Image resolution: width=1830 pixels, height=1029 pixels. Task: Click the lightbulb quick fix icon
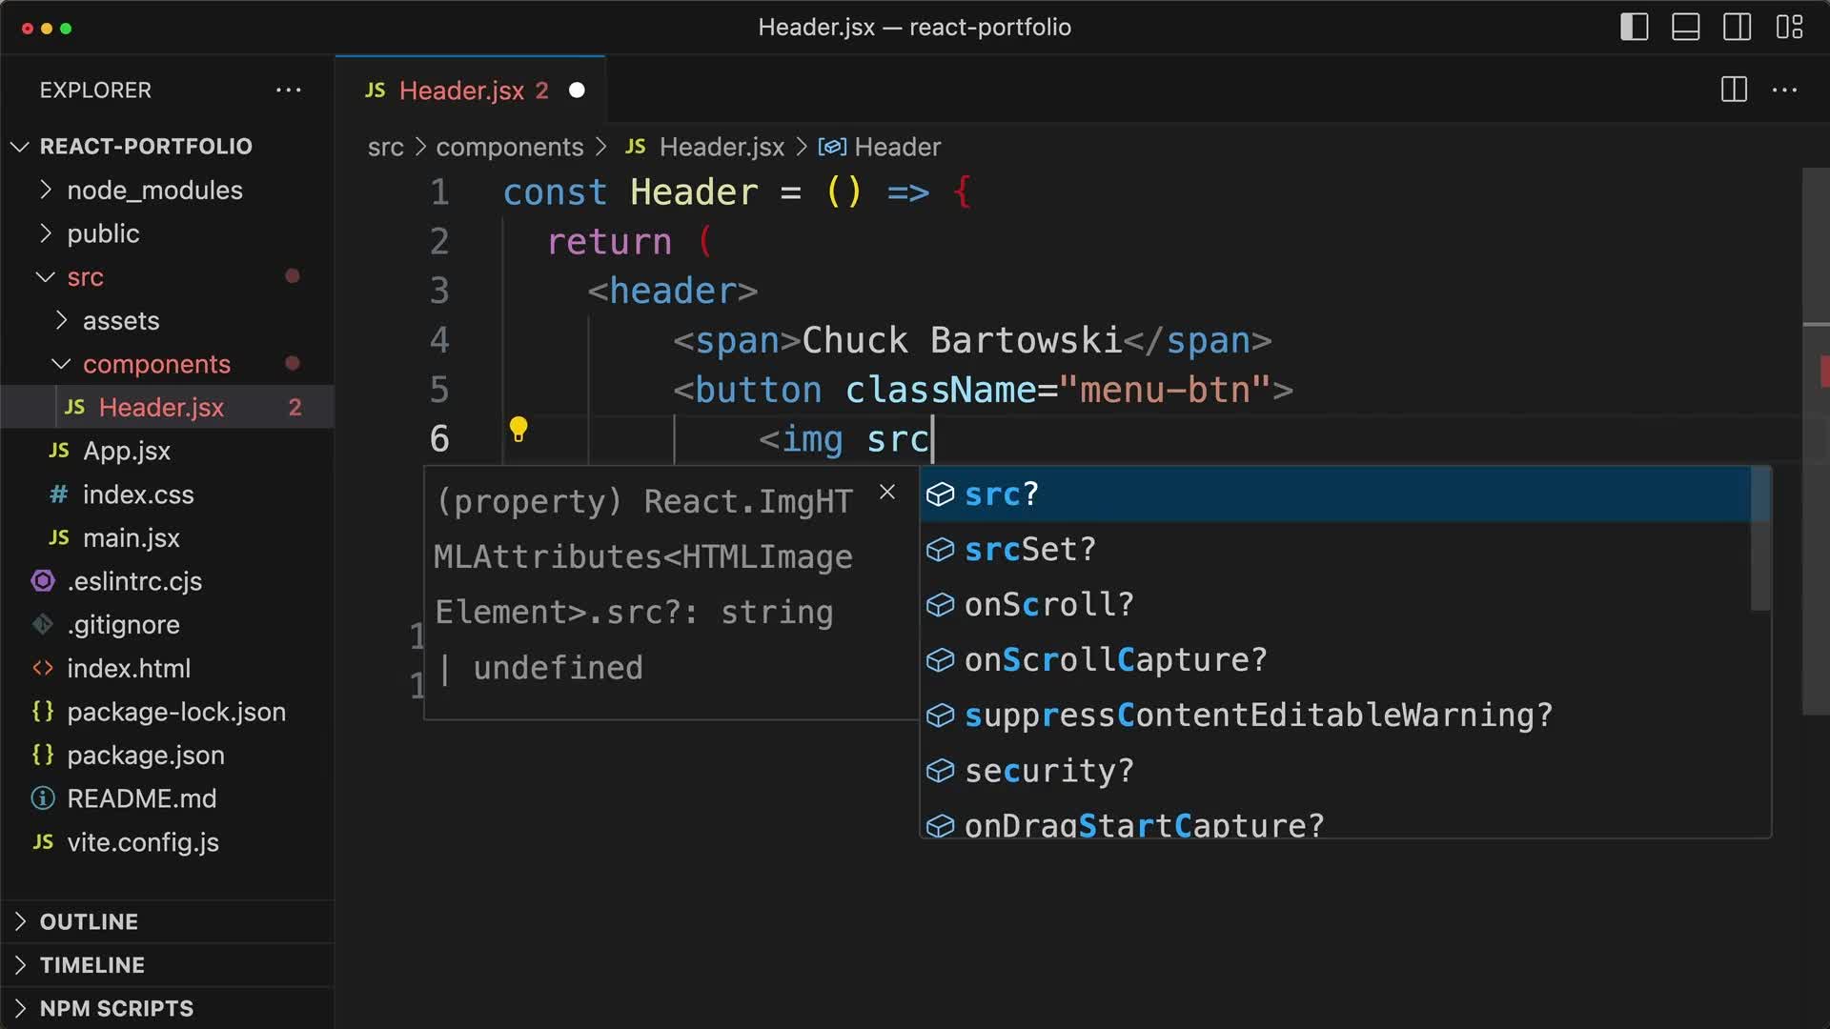point(519,429)
